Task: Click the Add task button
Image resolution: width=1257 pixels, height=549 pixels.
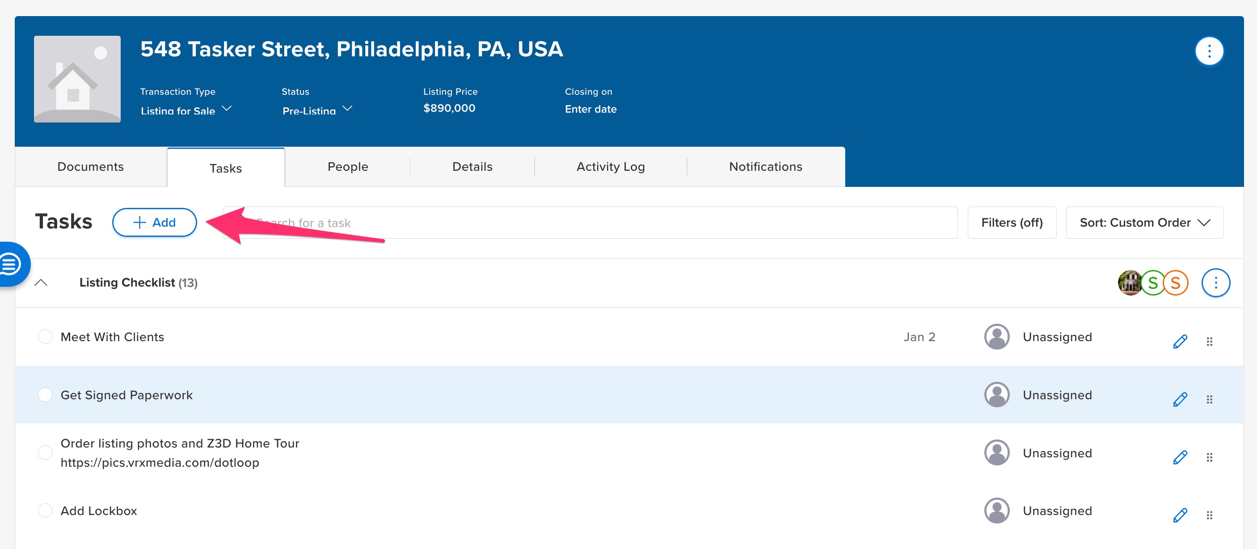Action: point(154,223)
